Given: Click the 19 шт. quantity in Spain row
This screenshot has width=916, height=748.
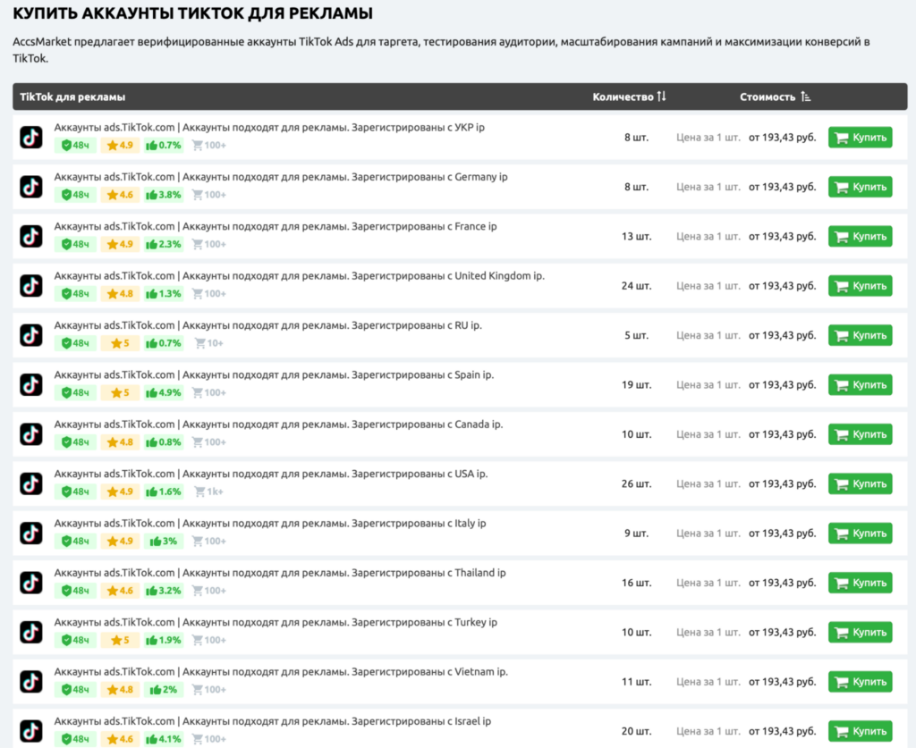Looking at the screenshot, I should coord(636,385).
